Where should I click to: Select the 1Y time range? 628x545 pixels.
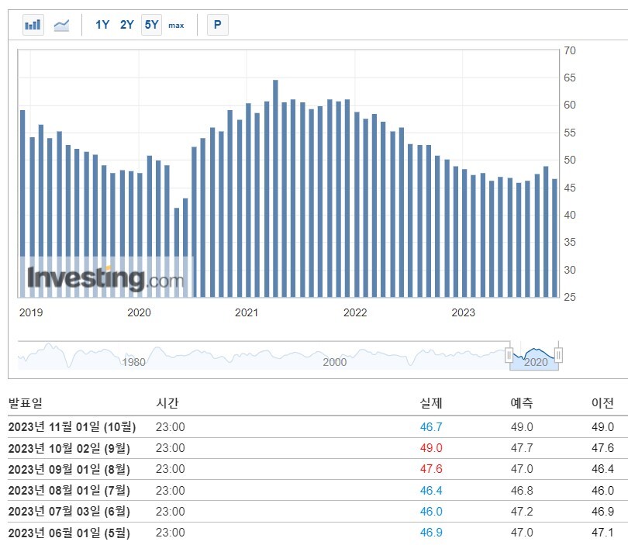coord(102,25)
